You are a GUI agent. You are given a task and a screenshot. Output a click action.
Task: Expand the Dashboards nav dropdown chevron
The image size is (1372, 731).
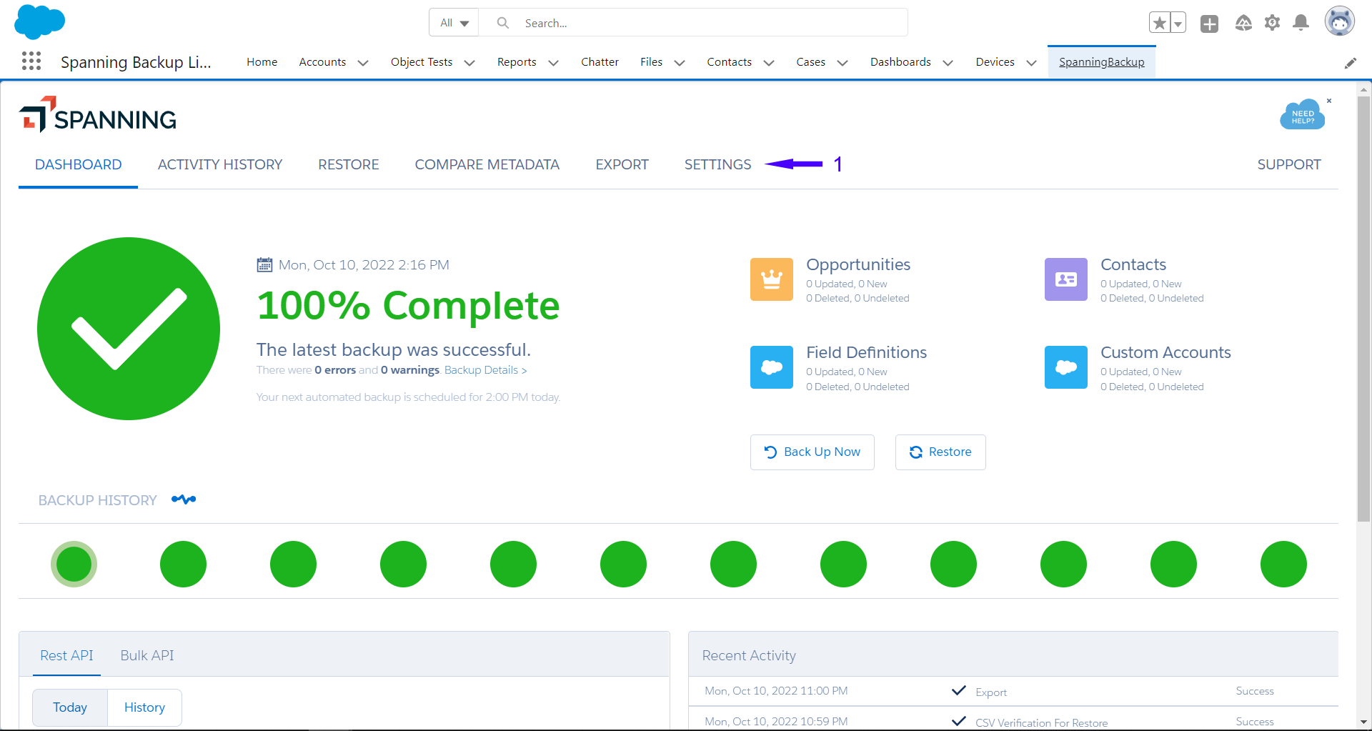[x=948, y=63]
